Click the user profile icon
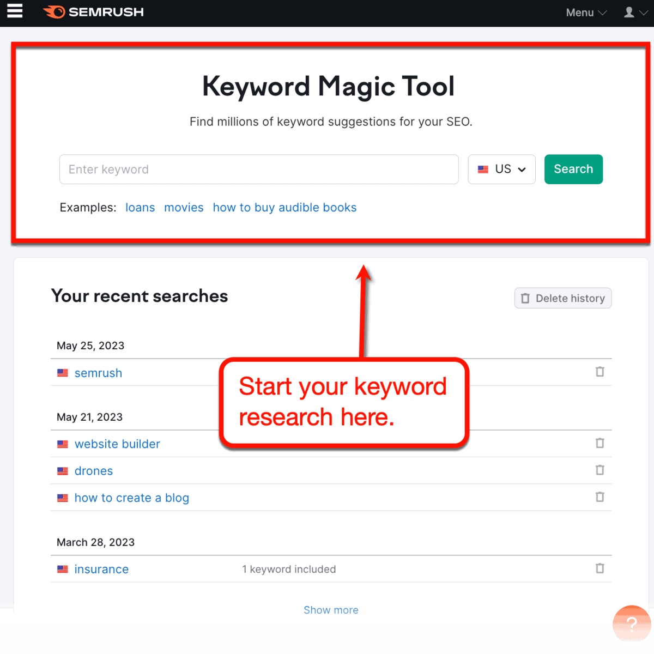The height and width of the screenshot is (654, 654). [x=629, y=12]
